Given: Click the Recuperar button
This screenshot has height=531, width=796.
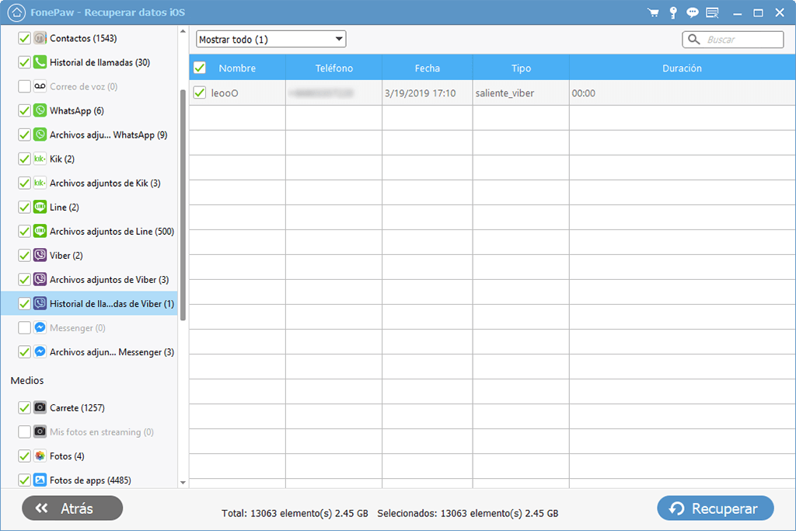Looking at the screenshot, I should click(715, 508).
